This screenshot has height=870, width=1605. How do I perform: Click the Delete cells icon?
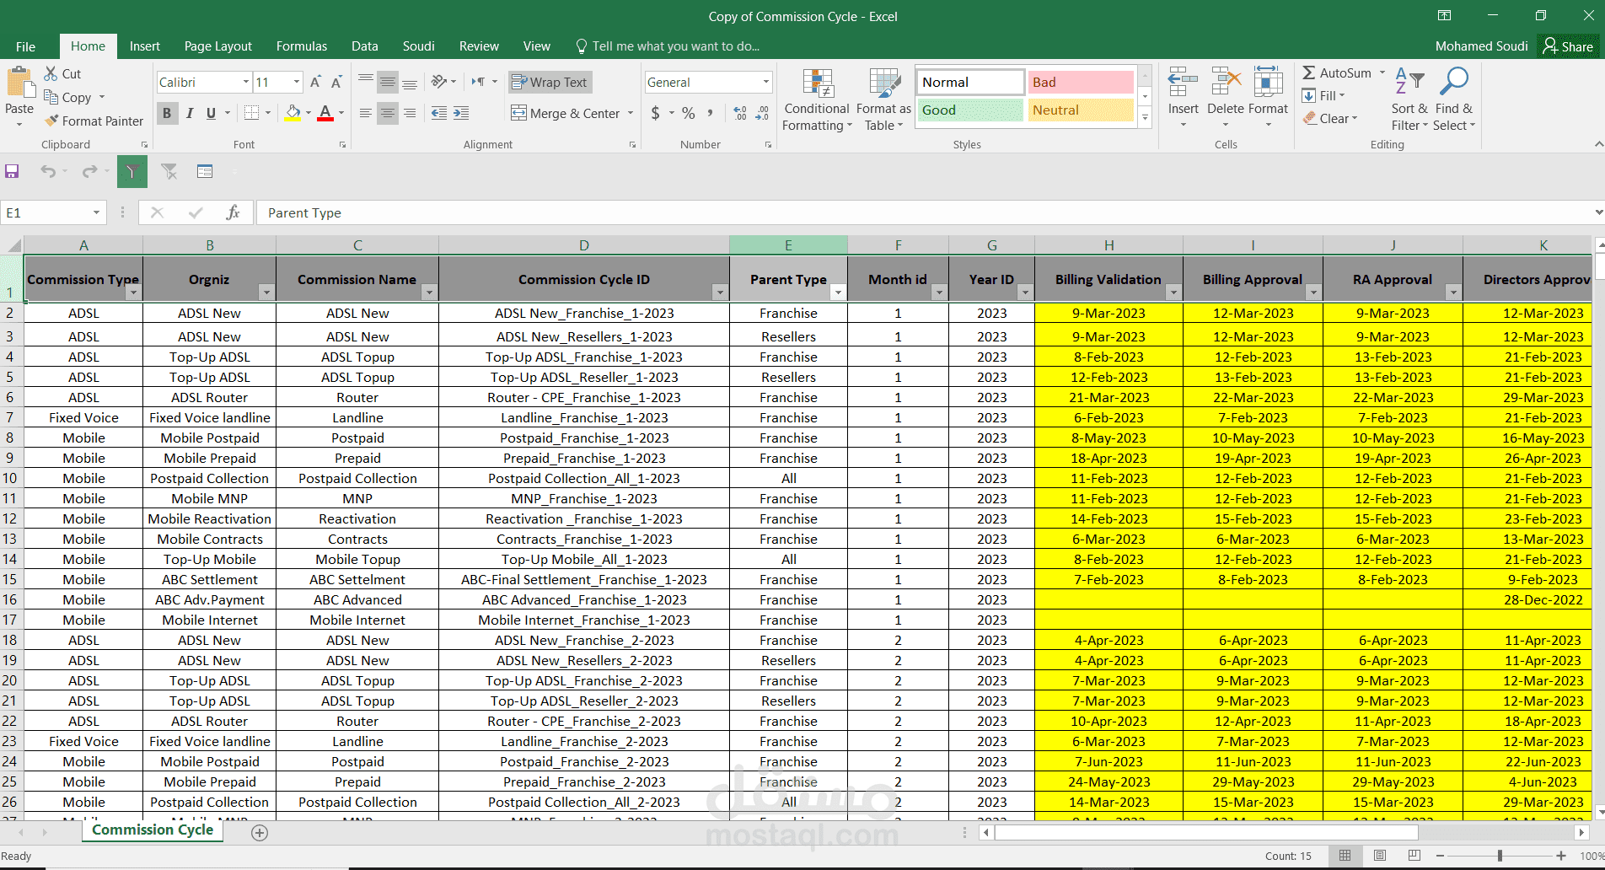point(1226,83)
